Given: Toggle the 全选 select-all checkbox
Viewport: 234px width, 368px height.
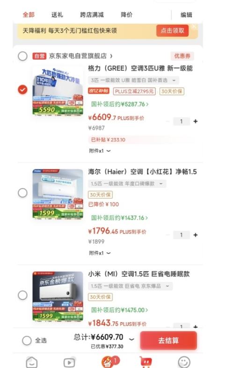Looking at the screenshot, I should pos(27,340).
